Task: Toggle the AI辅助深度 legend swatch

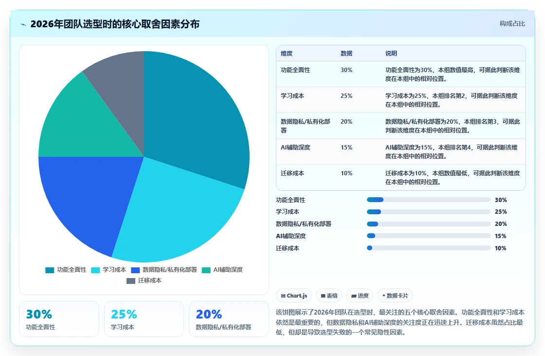Action: pos(206,270)
